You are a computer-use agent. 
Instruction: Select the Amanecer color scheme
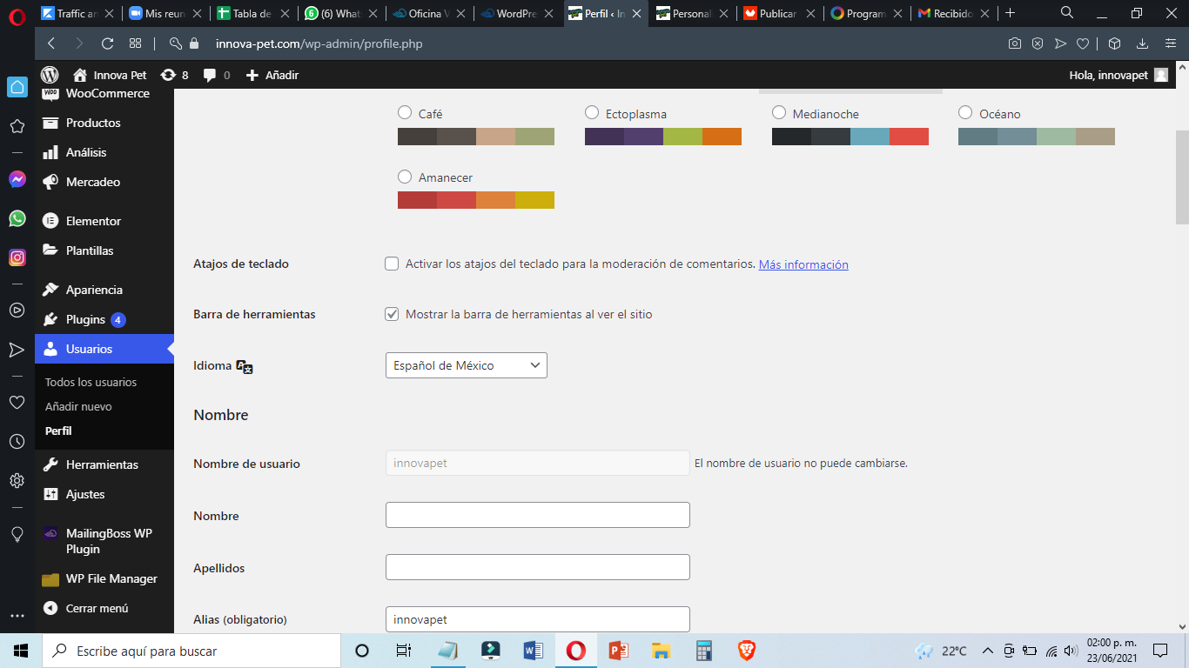pos(405,176)
